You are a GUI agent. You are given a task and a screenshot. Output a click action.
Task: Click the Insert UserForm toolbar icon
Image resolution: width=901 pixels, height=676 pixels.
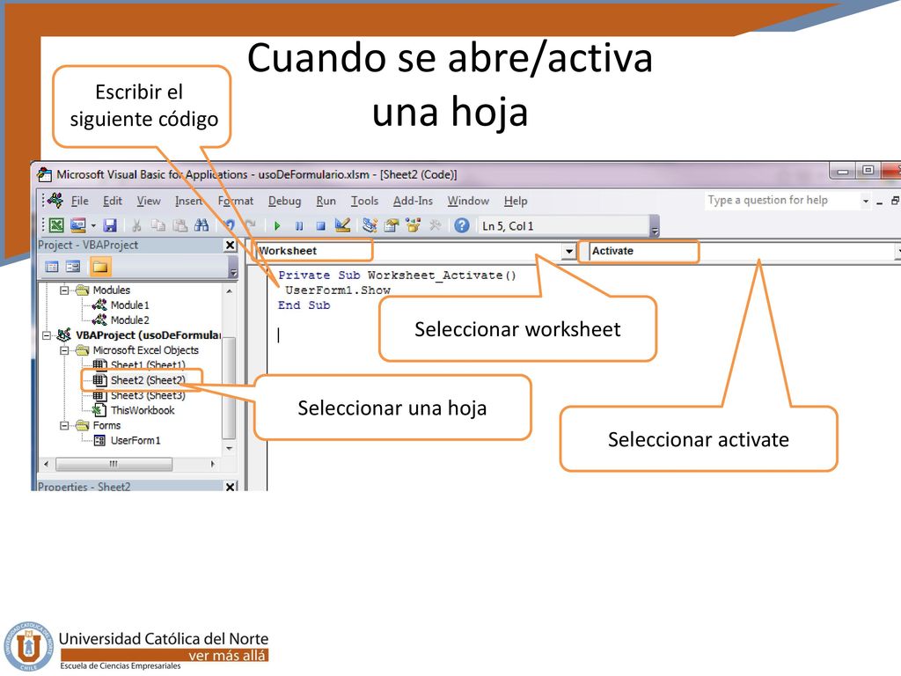point(77,225)
